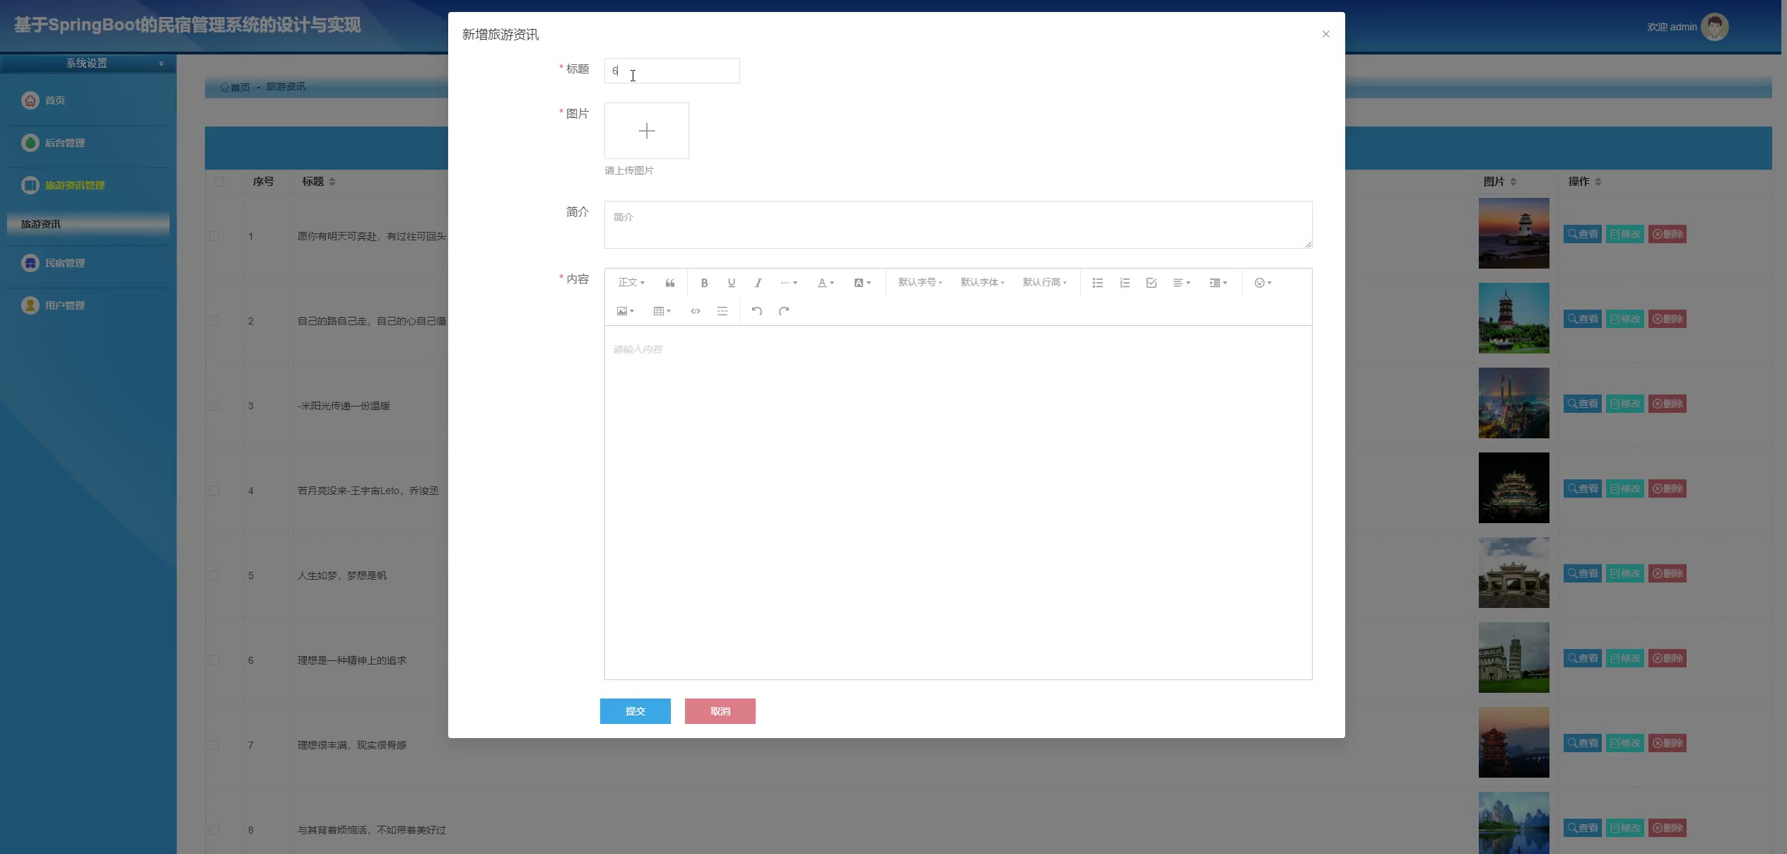Click the redo arrow in the editor
The image size is (1787, 854).
click(784, 311)
